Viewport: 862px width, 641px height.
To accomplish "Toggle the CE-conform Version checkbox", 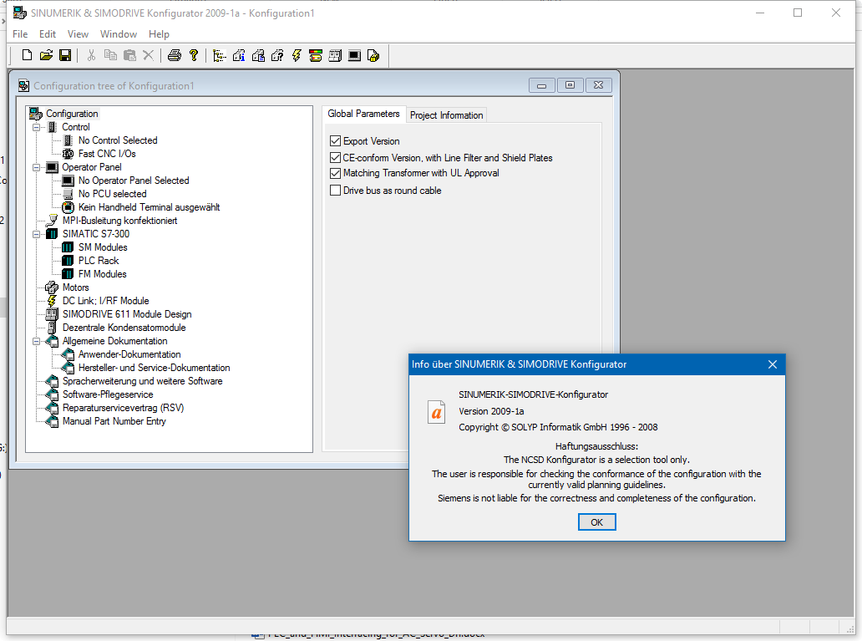I will pyautogui.click(x=335, y=157).
